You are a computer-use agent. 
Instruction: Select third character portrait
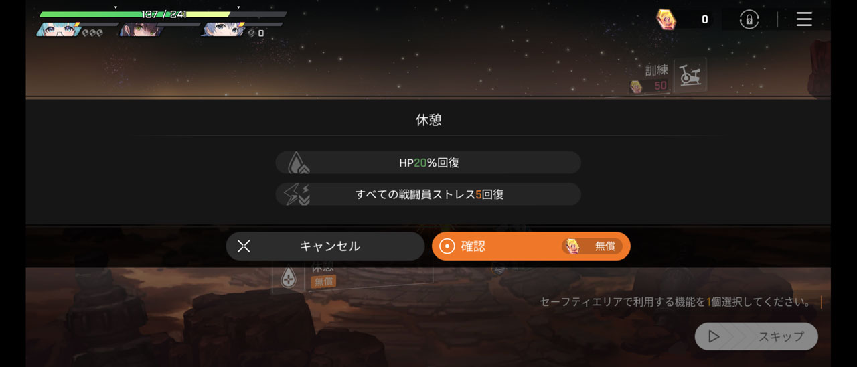[222, 29]
